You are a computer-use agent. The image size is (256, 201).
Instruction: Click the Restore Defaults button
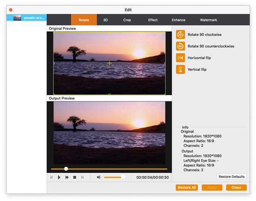pos(232,177)
